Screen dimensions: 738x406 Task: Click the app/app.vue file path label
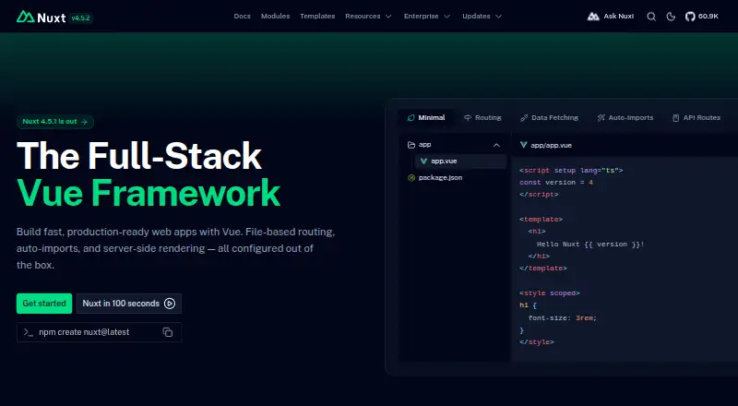(551, 145)
